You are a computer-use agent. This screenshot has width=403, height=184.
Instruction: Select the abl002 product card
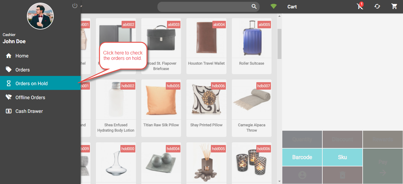click(x=116, y=46)
